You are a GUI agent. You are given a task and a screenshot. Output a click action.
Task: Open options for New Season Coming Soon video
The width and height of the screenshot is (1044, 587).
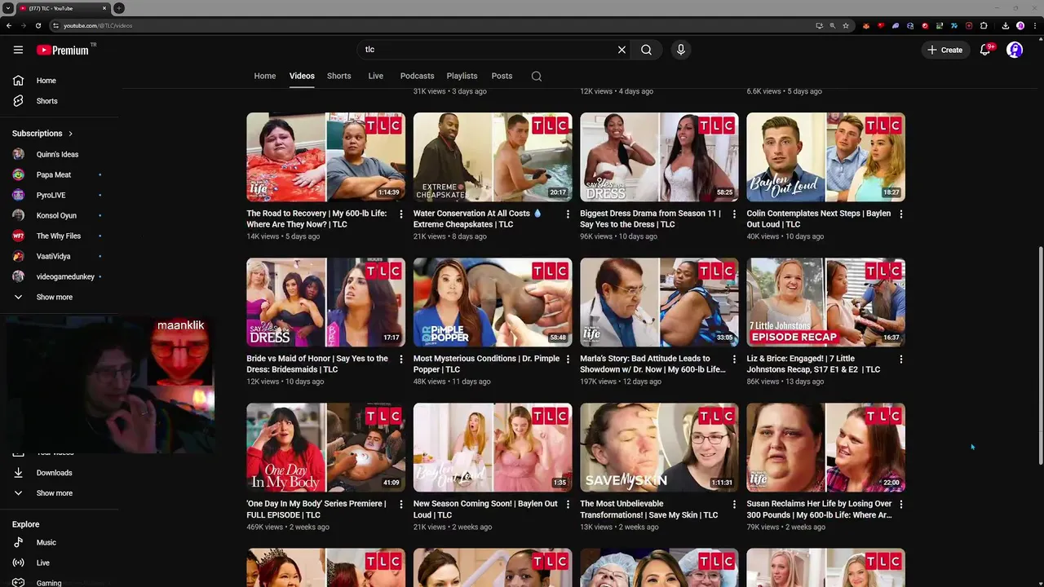point(567,504)
